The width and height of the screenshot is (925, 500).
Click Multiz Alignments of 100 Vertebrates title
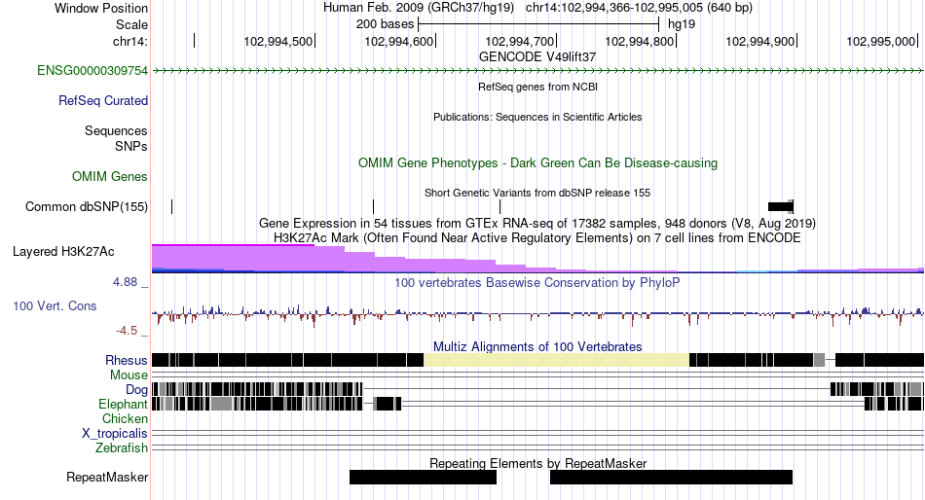pos(537,346)
